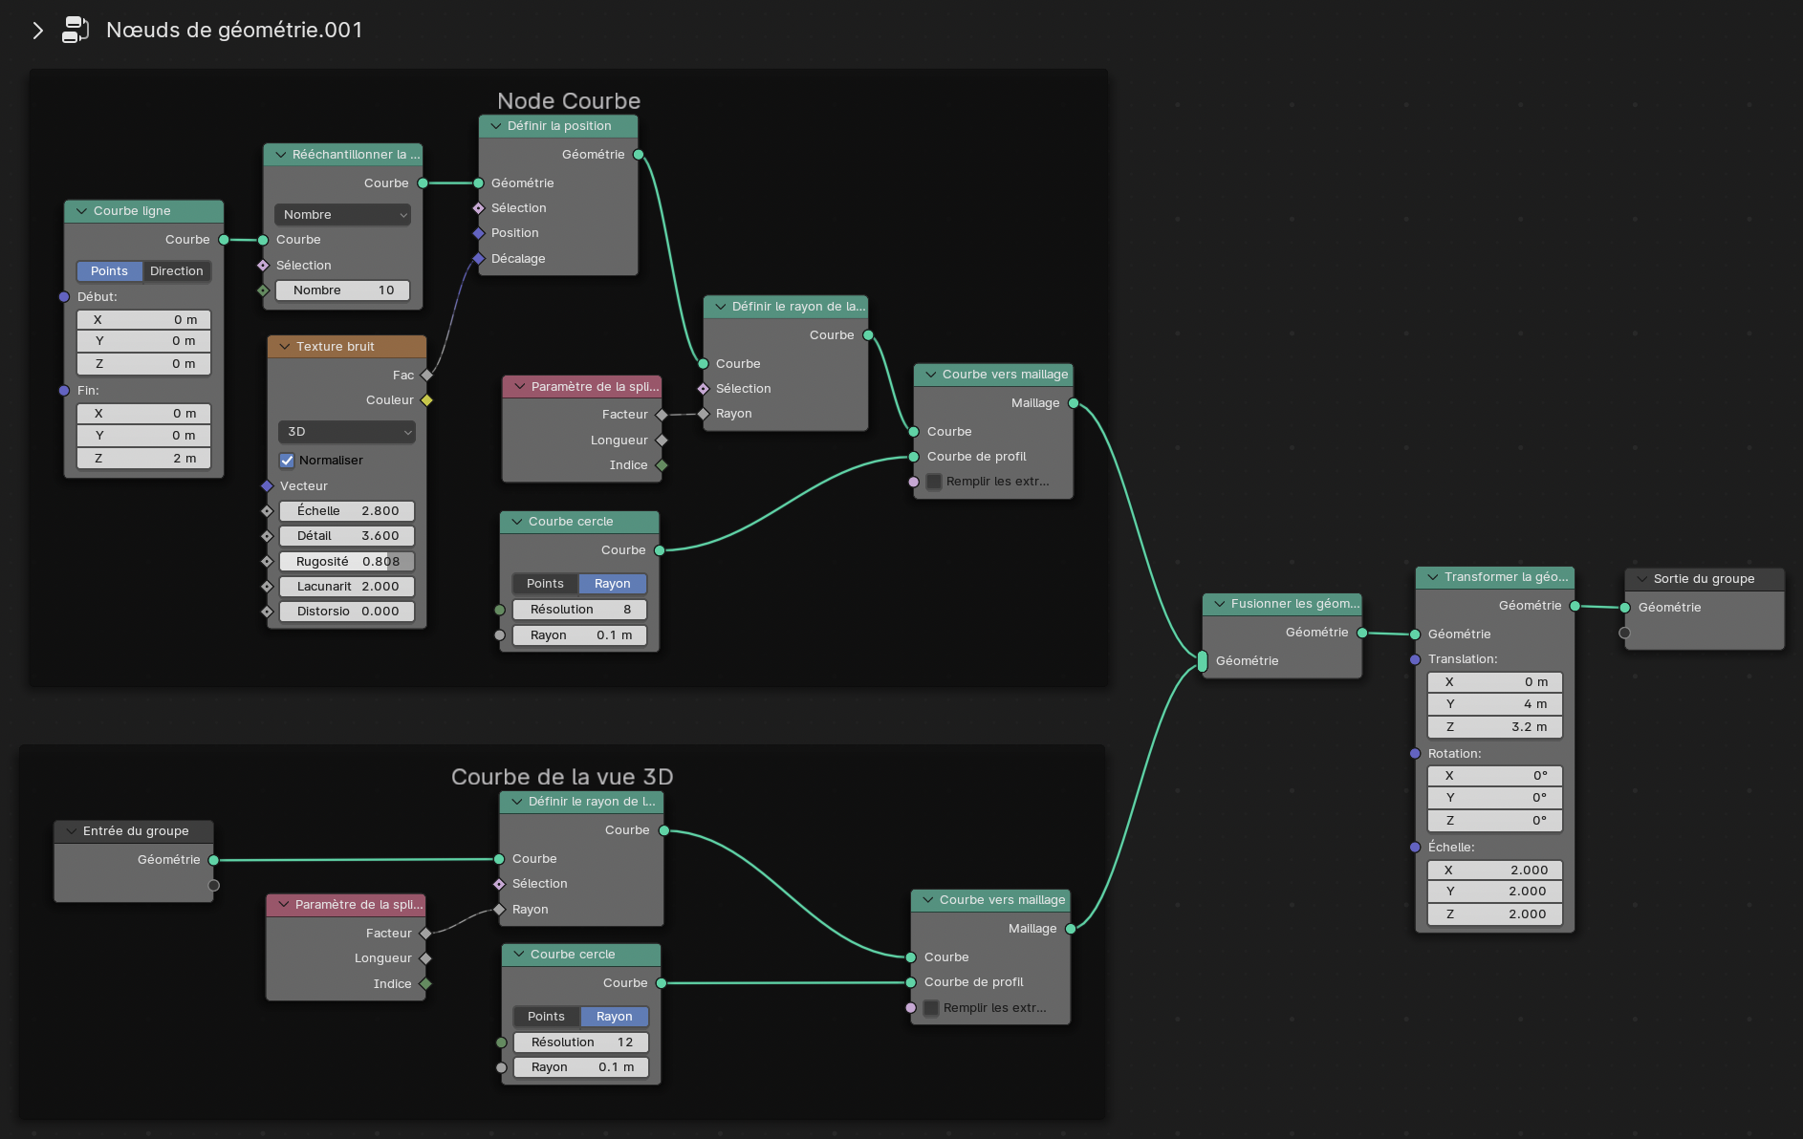Click the Géométrie input socket on Fusionner les géométries
The height and width of the screenshot is (1139, 1803).
(1203, 660)
